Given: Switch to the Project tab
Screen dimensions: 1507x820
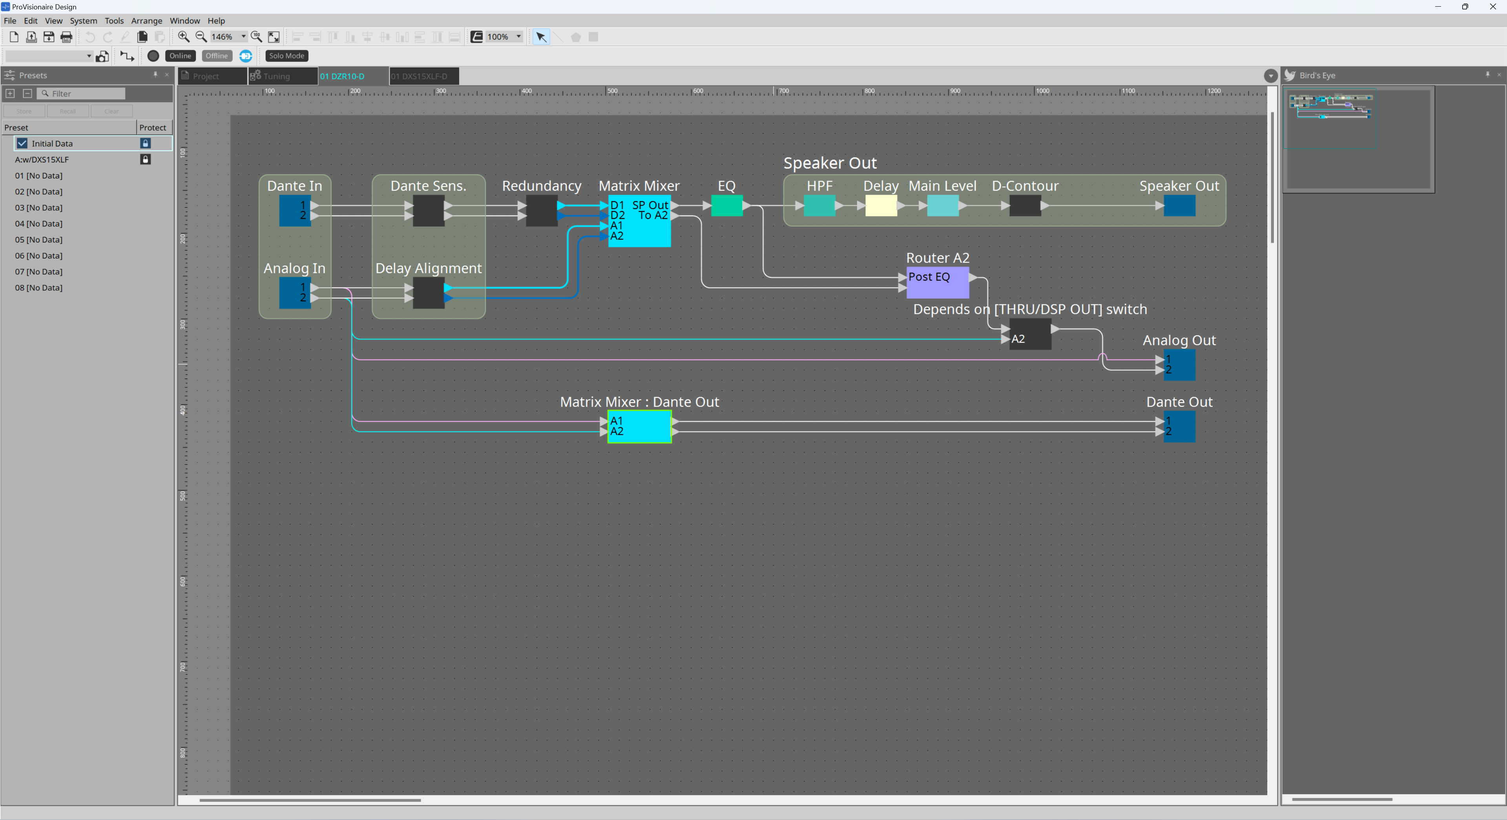Looking at the screenshot, I should (x=212, y=76).
